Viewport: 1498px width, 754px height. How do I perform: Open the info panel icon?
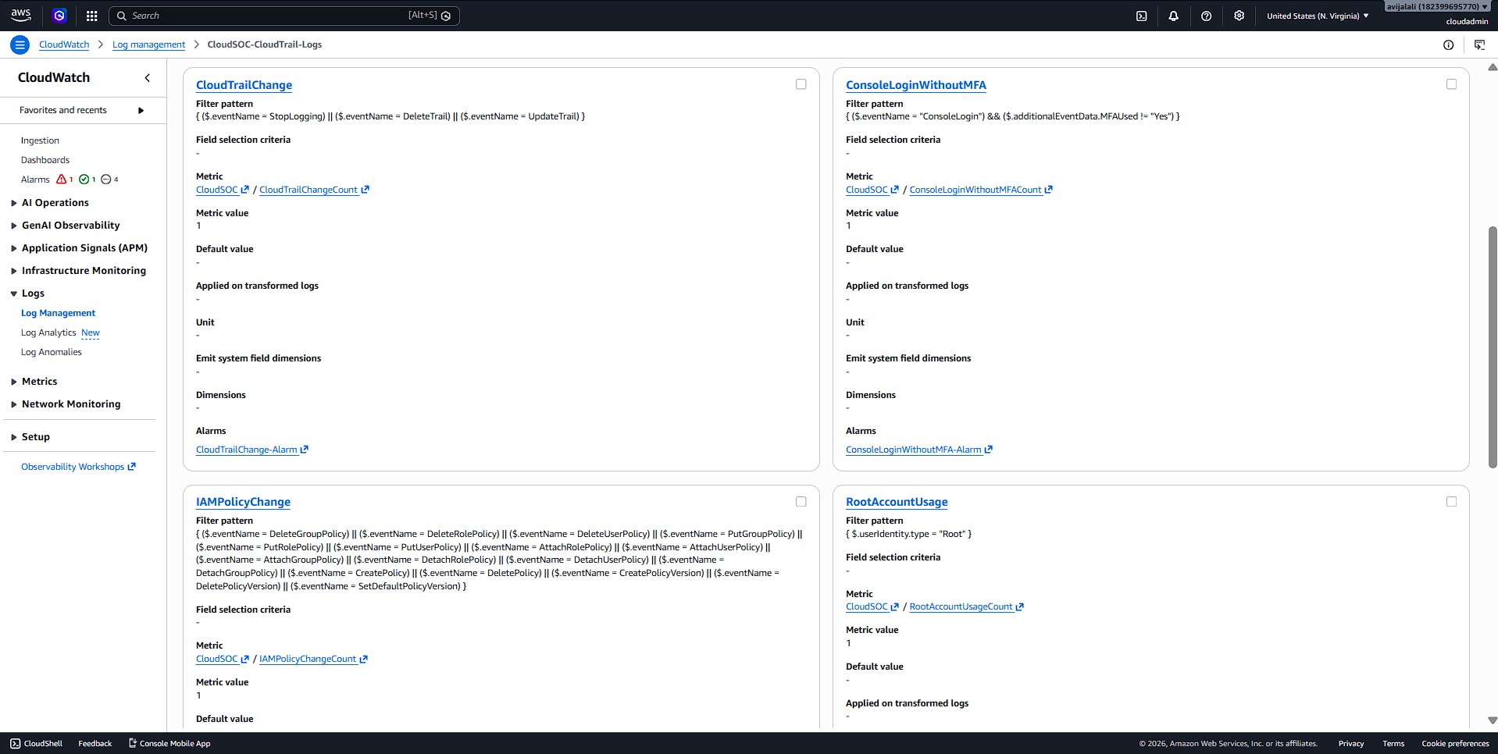coord(1448,44)
